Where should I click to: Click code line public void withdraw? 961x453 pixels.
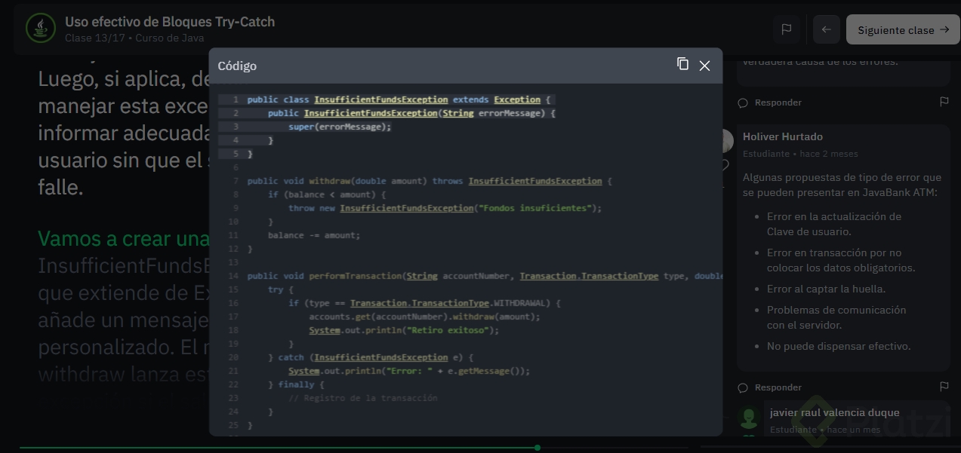430,181
